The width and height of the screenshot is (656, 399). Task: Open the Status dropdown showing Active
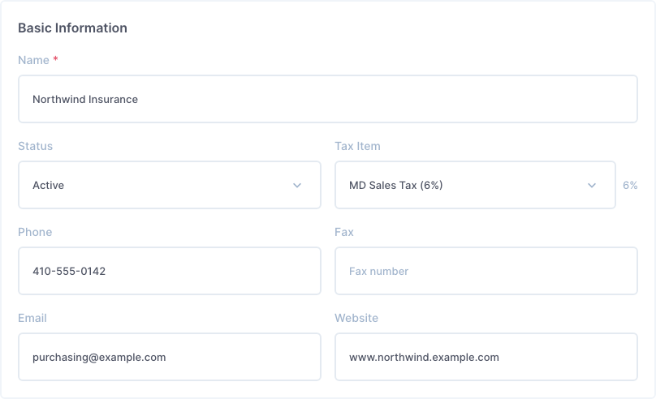click(170, 185)
